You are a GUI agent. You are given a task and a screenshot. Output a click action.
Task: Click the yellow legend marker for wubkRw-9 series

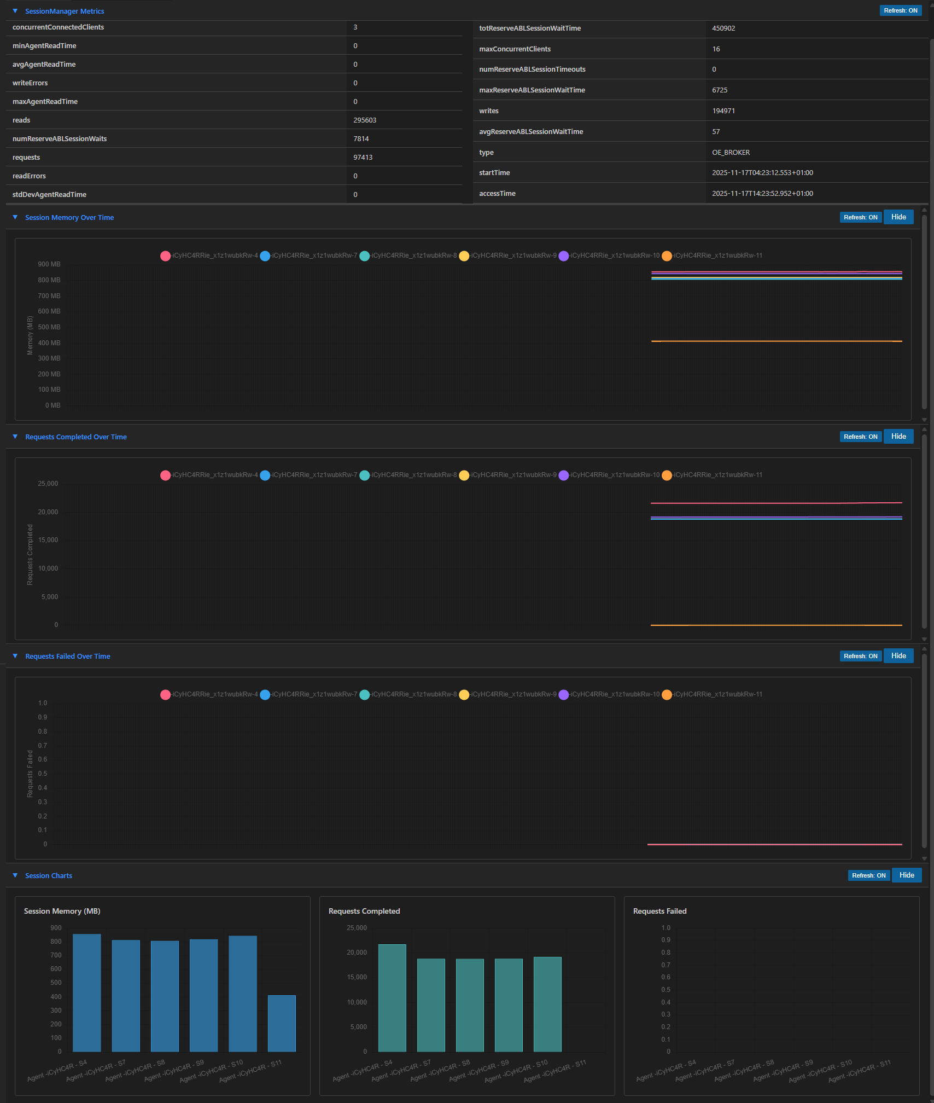[x=464, y=256]
